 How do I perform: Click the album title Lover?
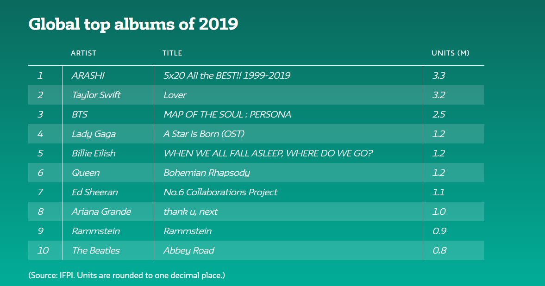click(x=175, y=95)
